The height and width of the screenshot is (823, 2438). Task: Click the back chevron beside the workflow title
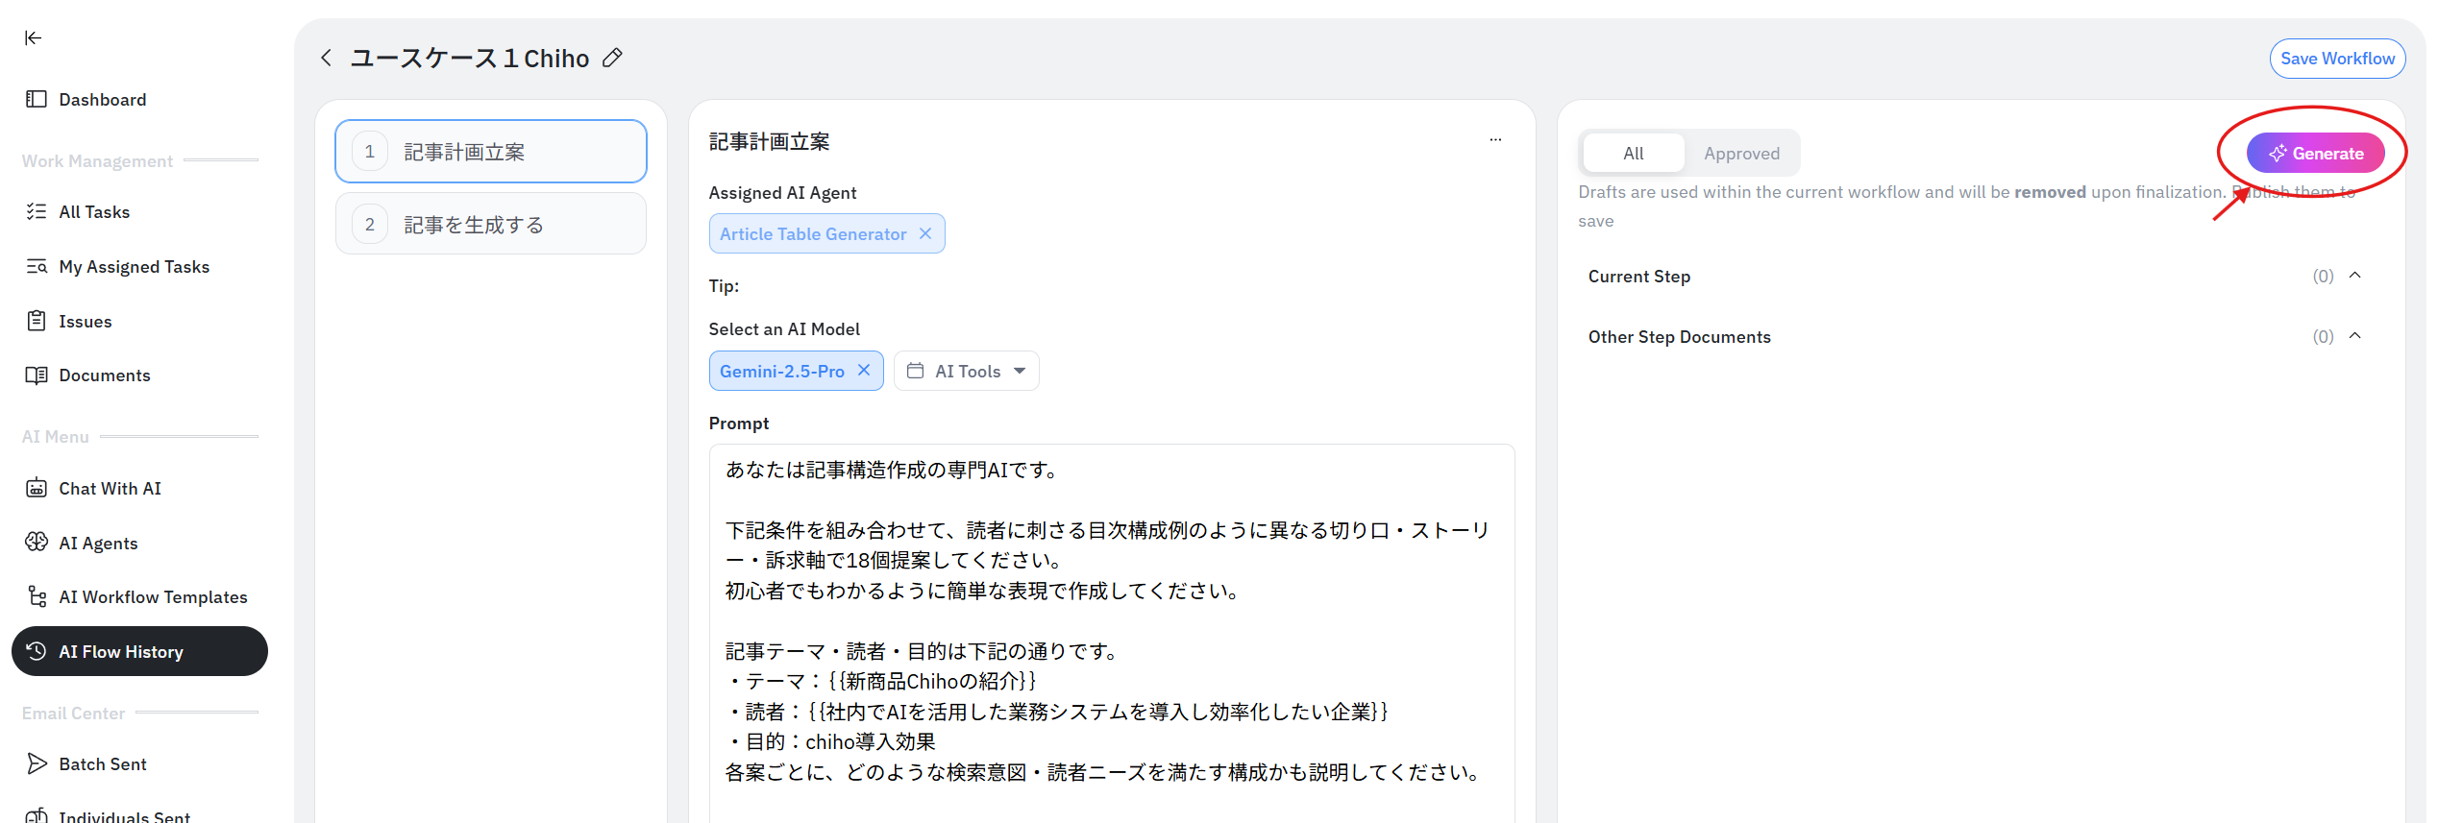click(x=327, y=59)
